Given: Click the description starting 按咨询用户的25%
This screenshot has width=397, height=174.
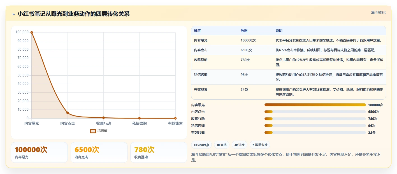Looking at the screenshot, I should click(x=329, y=92).
